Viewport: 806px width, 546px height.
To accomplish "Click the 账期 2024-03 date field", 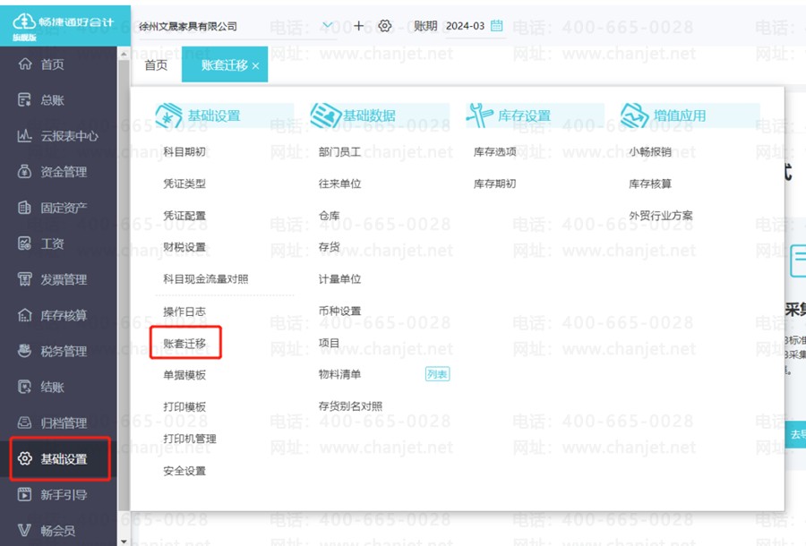I will 475,26.
